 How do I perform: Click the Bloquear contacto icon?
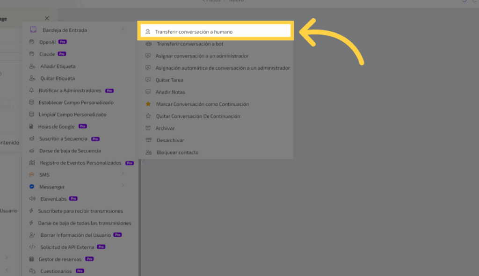[148, 153]
